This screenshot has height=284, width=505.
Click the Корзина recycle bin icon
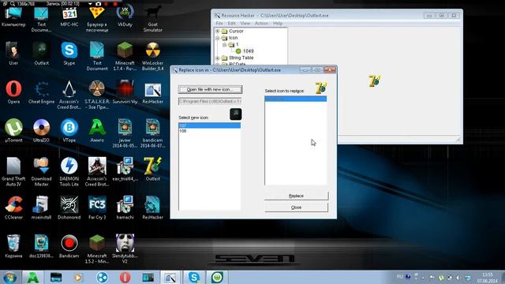pos(13,246)
